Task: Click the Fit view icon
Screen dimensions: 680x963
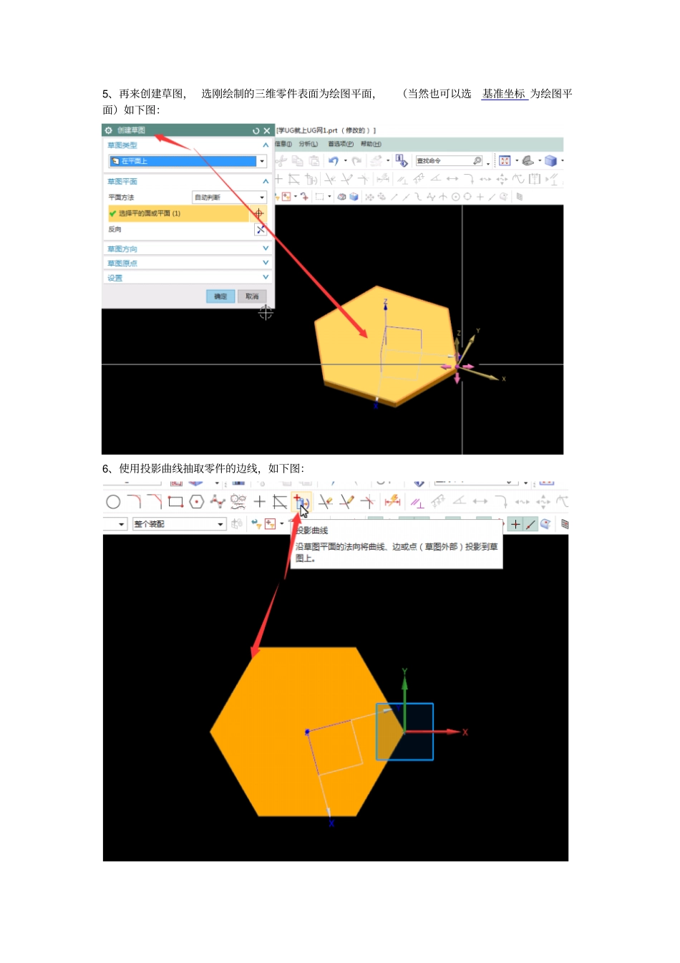Action: 505,161
